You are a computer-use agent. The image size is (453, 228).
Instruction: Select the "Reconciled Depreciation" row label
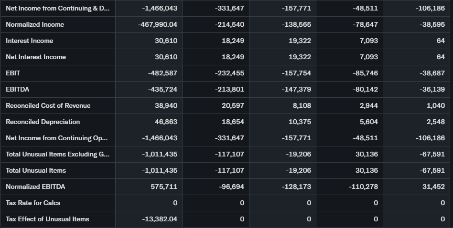43,122
